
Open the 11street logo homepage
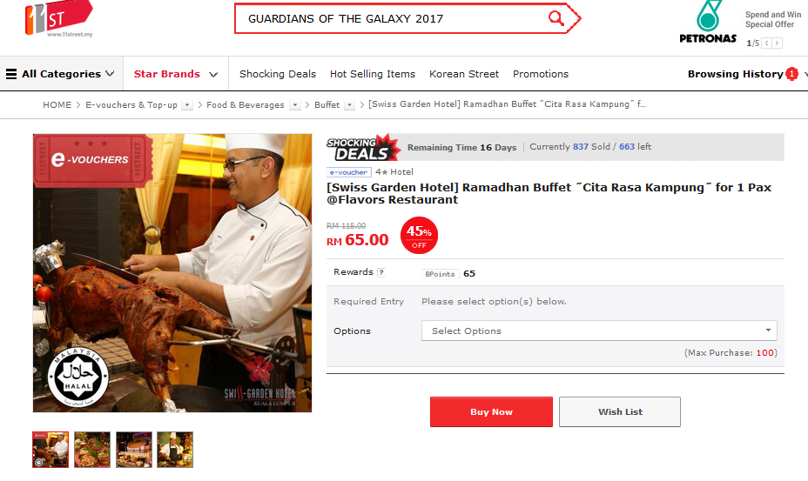pos(58,19)
